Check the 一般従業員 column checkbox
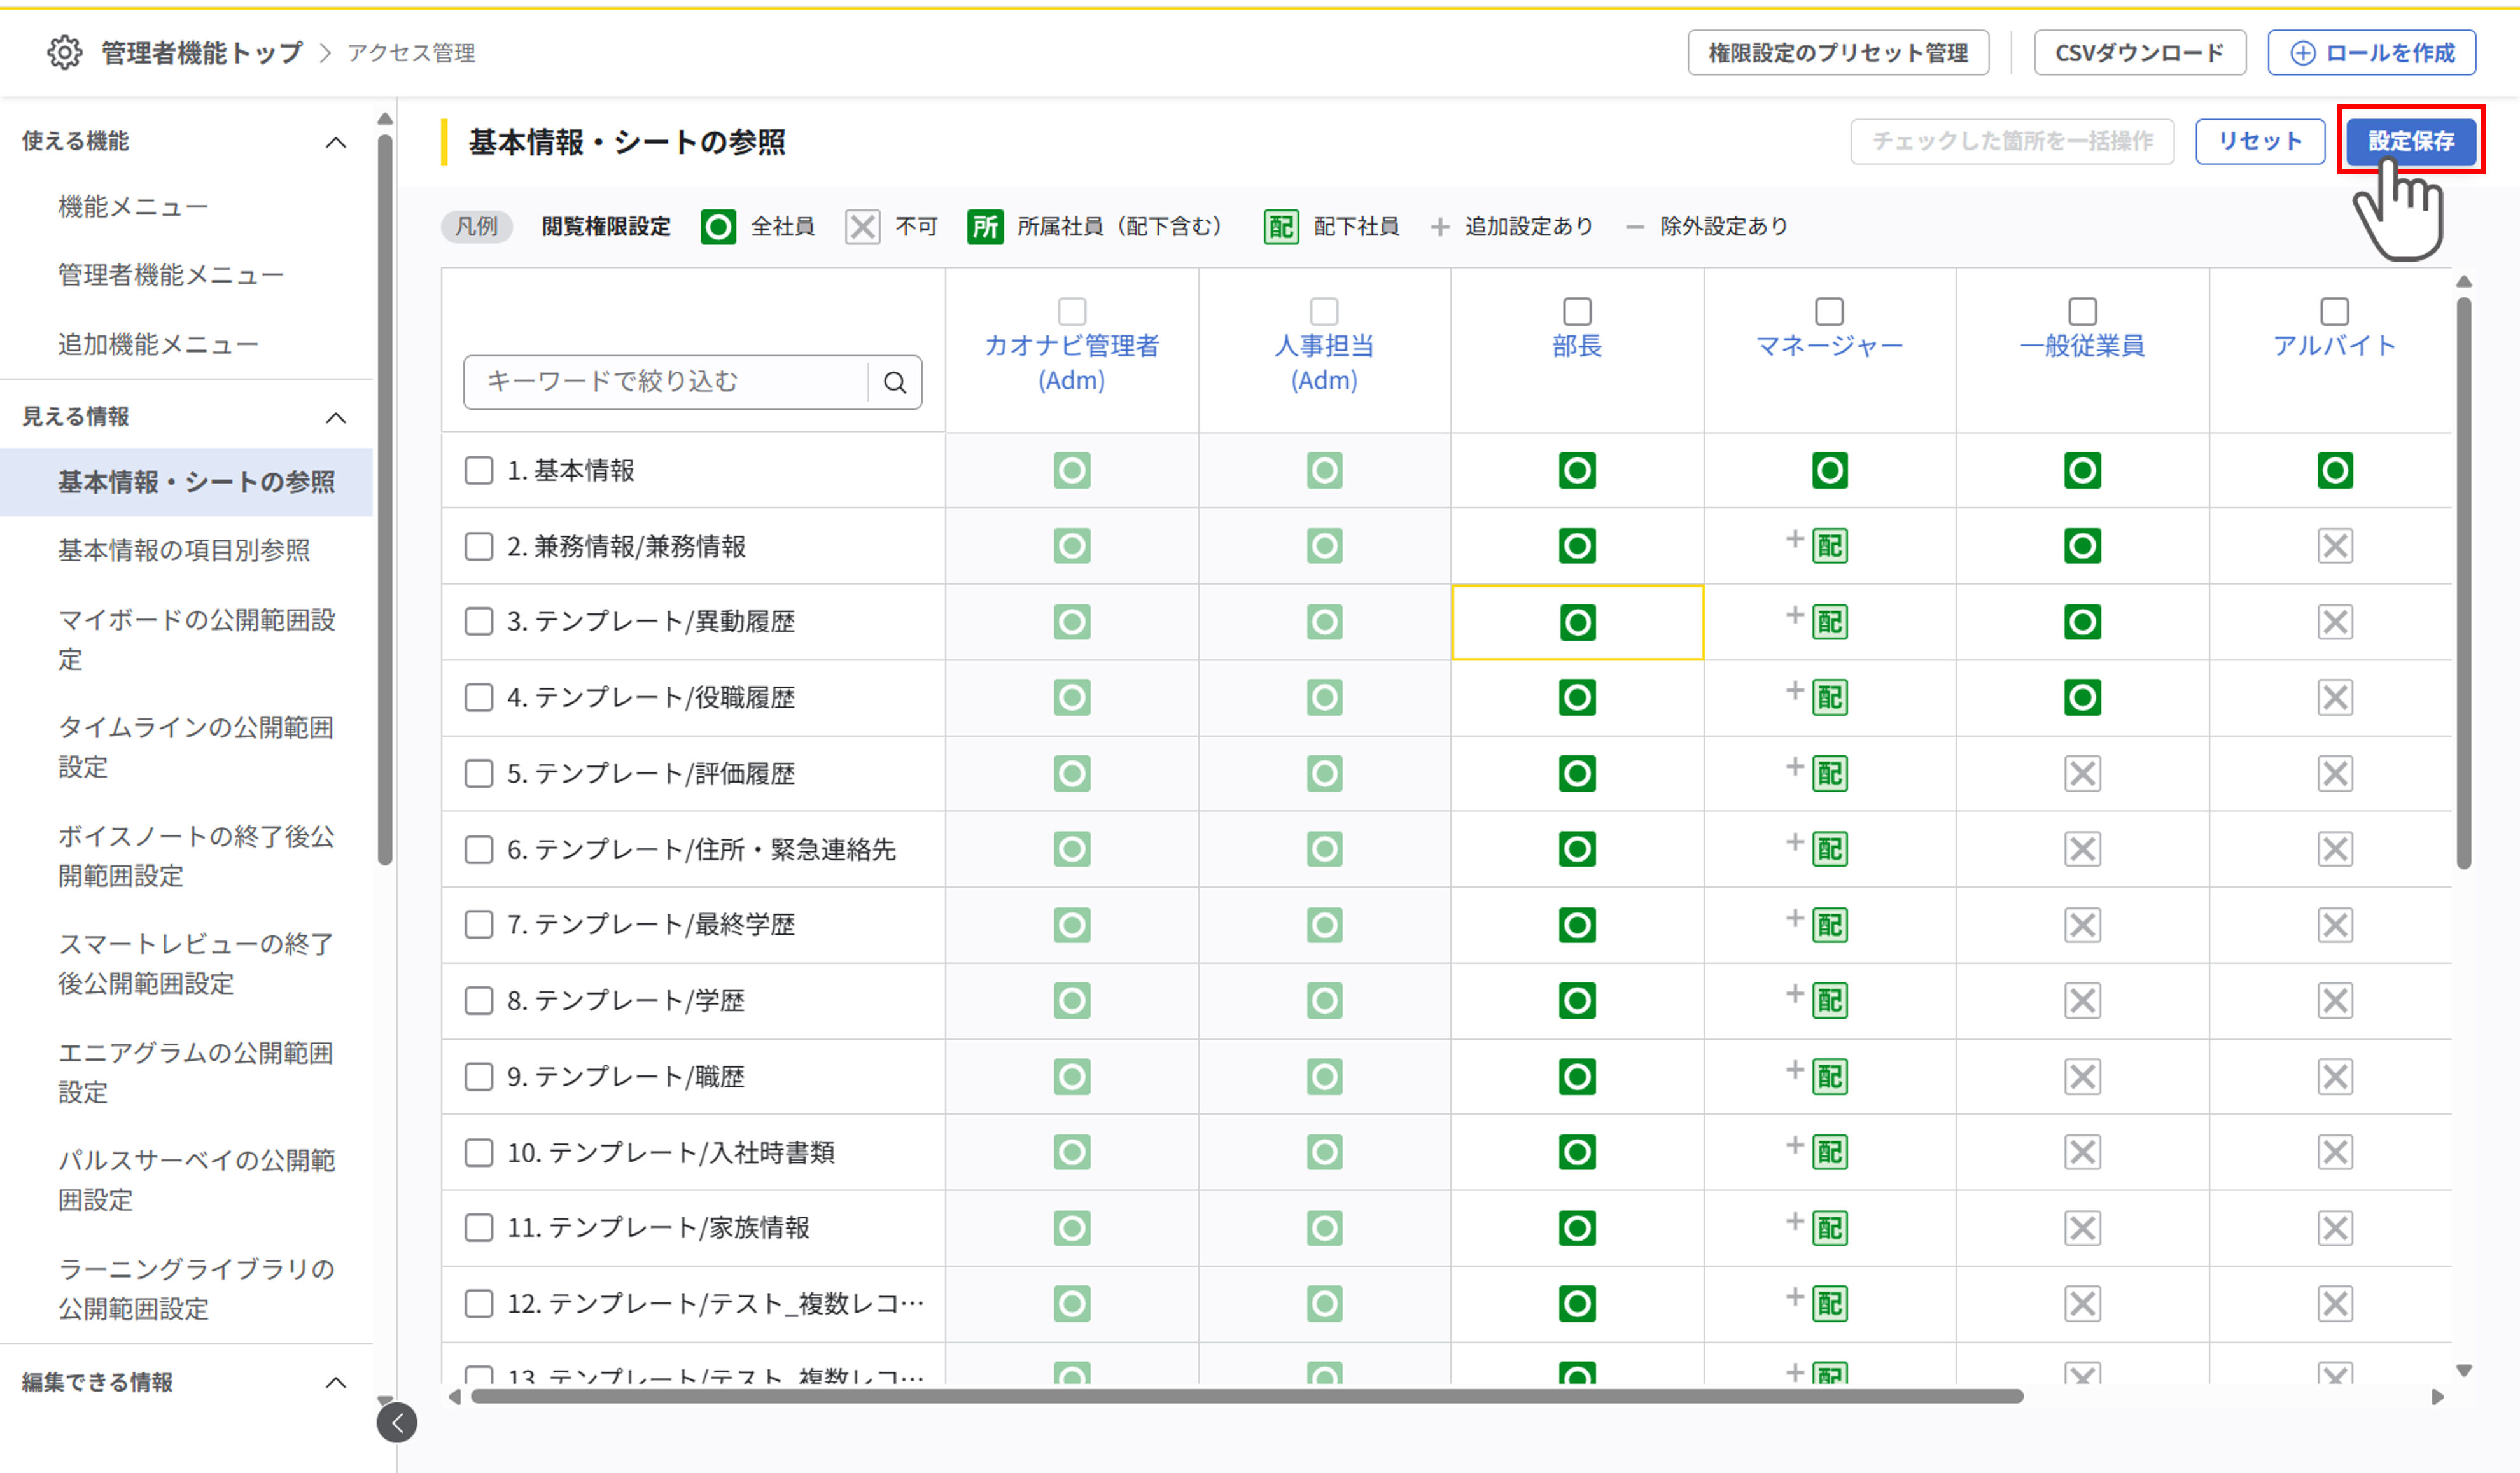 (x=2082, y=311)
